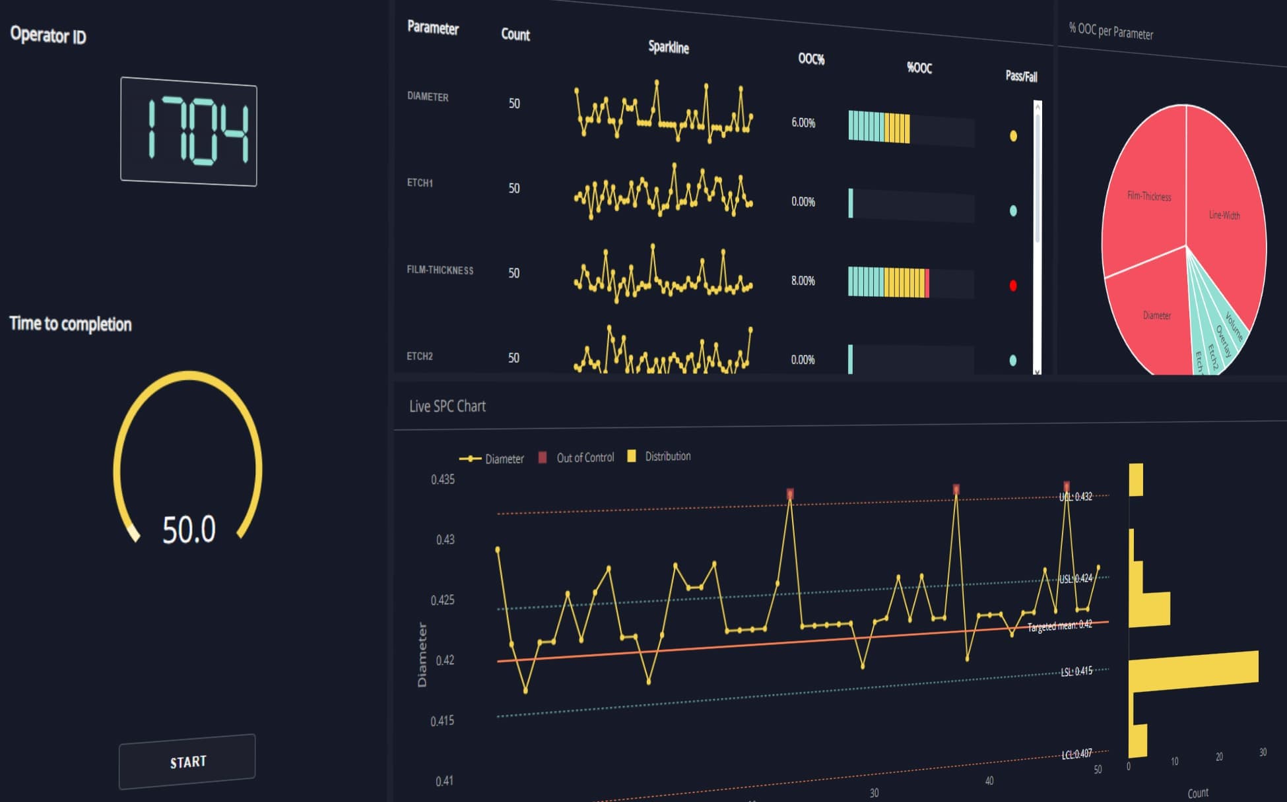
Task: Click scroll-down arrow of parameter table
Action: [x=1038, y=371]
